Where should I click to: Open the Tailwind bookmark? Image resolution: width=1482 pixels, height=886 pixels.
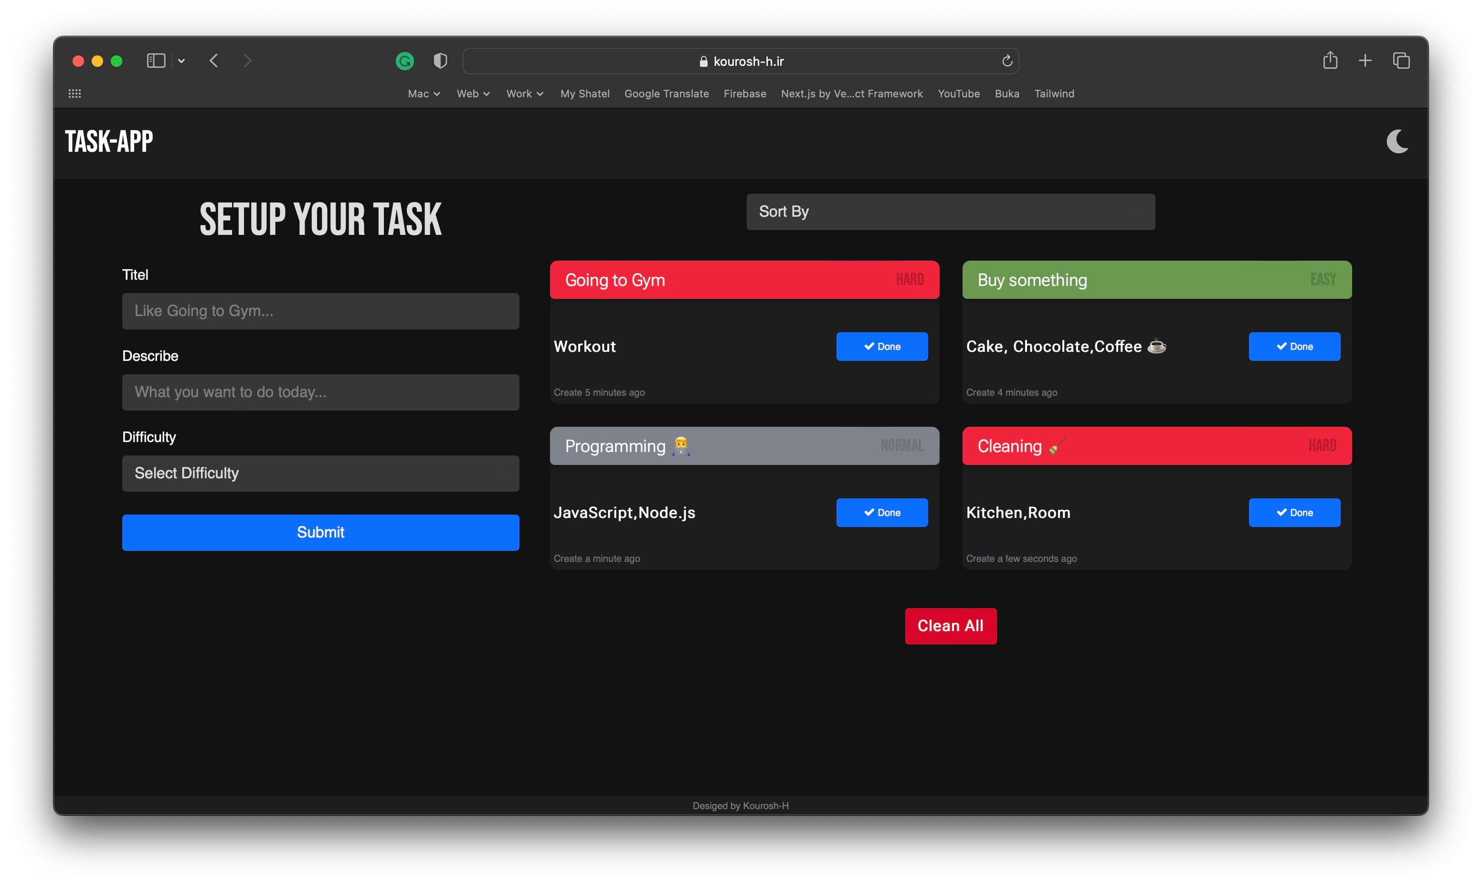pos(1054,94)
